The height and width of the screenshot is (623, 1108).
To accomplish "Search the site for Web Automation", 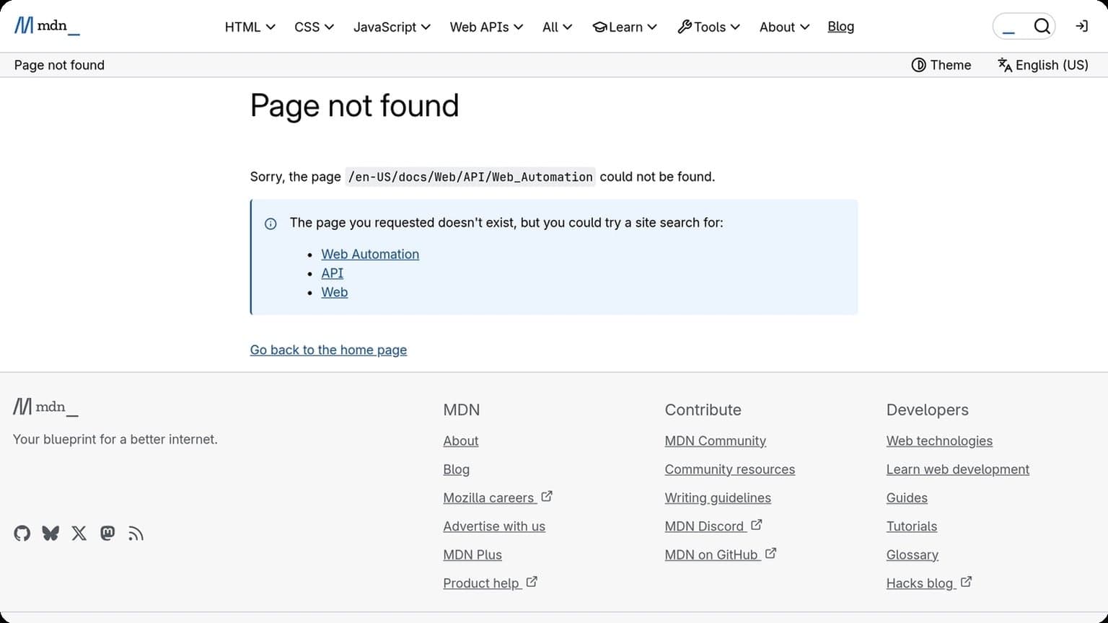I will point(370,255).
